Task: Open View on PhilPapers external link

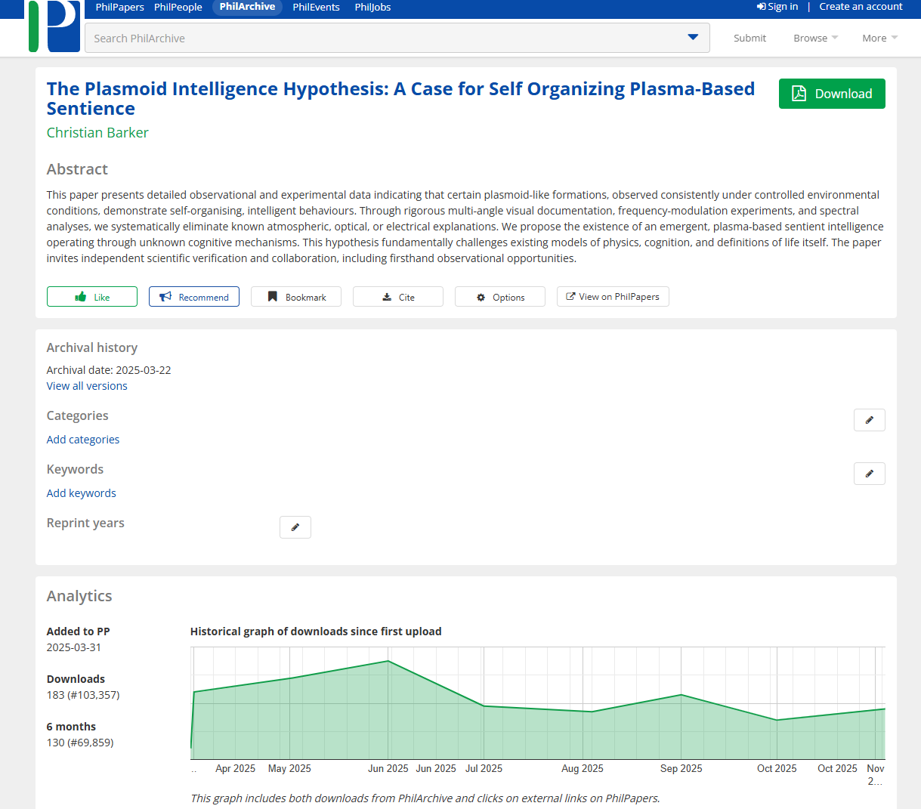Action: (x=613, y=297)
